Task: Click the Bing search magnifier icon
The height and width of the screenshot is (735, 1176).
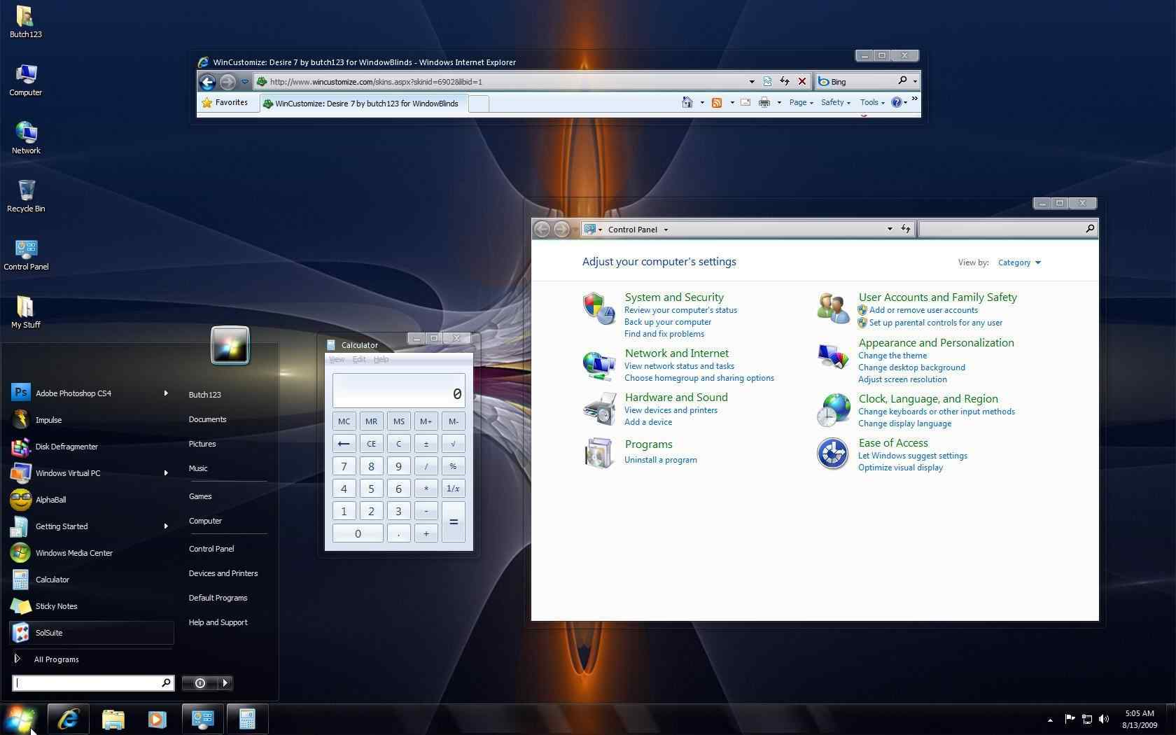Action: (x=902, y=81)
